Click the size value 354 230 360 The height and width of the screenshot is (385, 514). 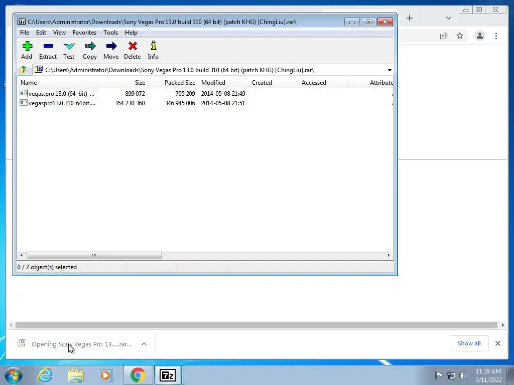130,103
